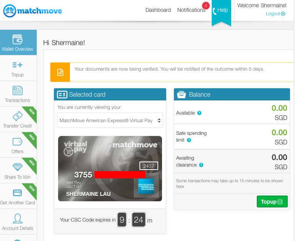
Task: Click the orange document verification icon
Action: pos(60,72)
